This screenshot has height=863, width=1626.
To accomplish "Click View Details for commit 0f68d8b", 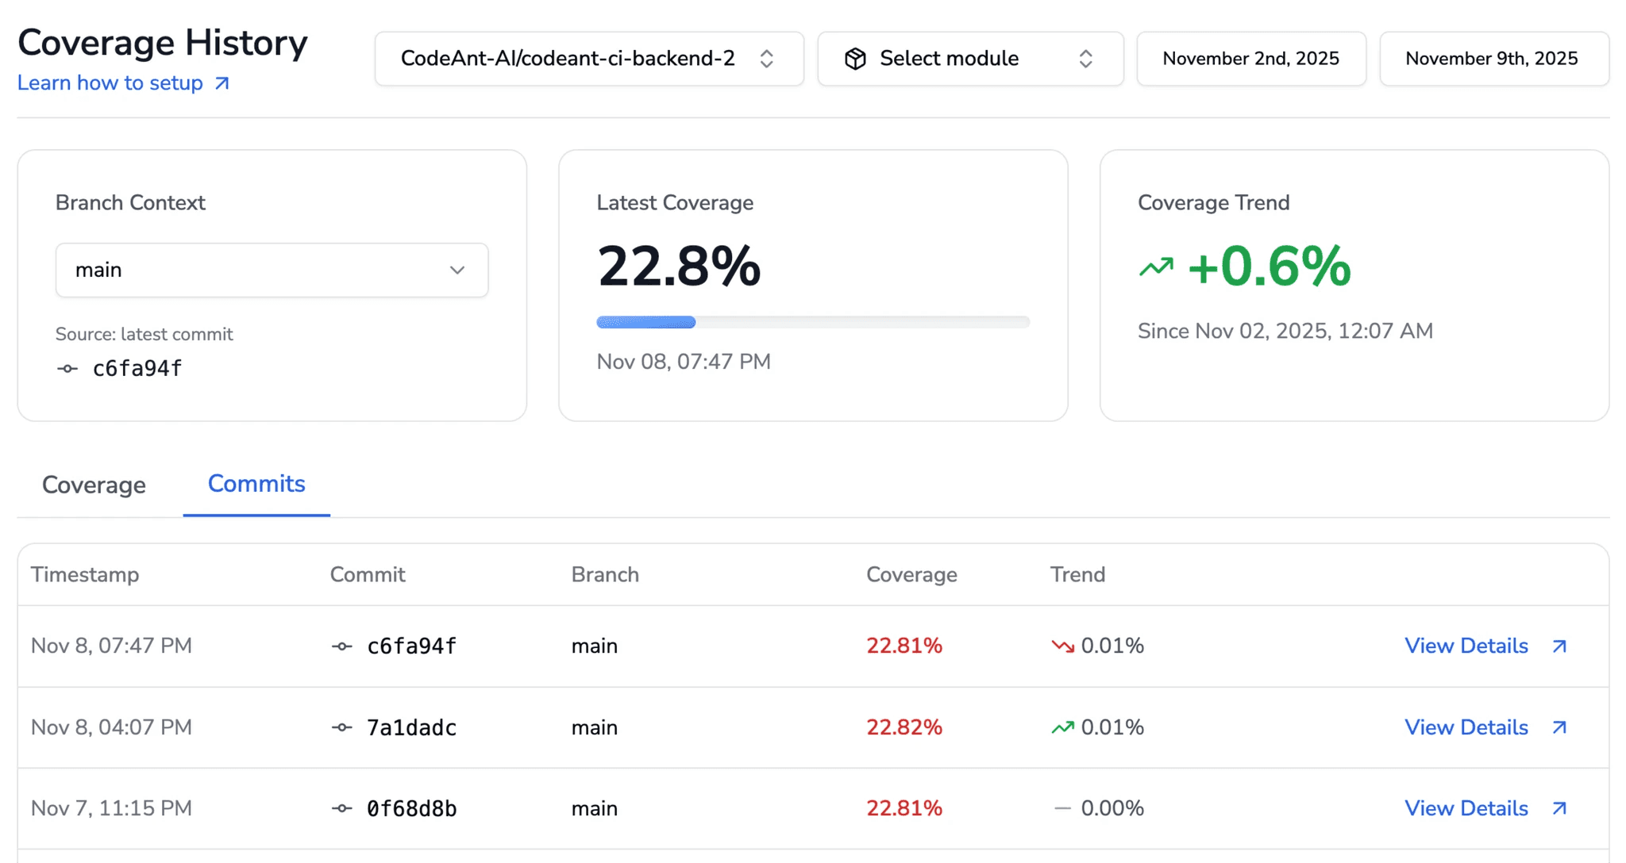I will click(x=1466, y=808).
